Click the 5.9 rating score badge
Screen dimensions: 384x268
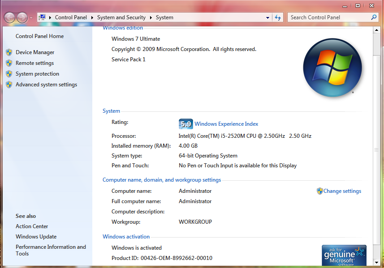click(x=186, y=124)
